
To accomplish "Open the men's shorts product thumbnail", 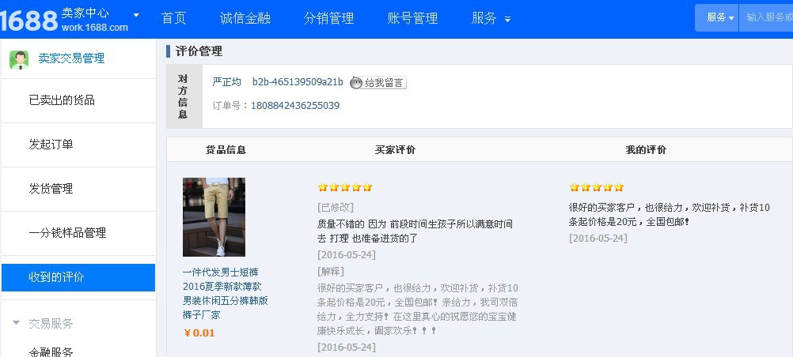I will (214, 216).
